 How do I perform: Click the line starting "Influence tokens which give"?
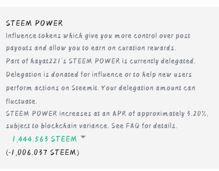tap(98, 36)
